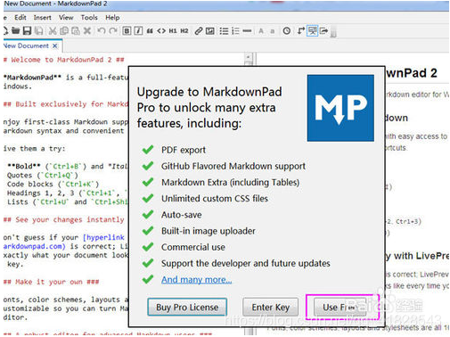Open the Edit menu

pos(20,18)
